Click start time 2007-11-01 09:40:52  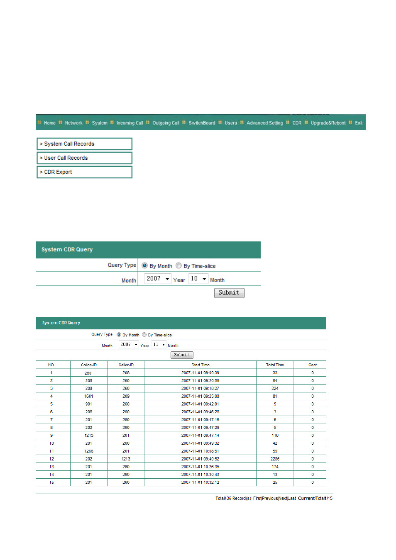[200, 459]
